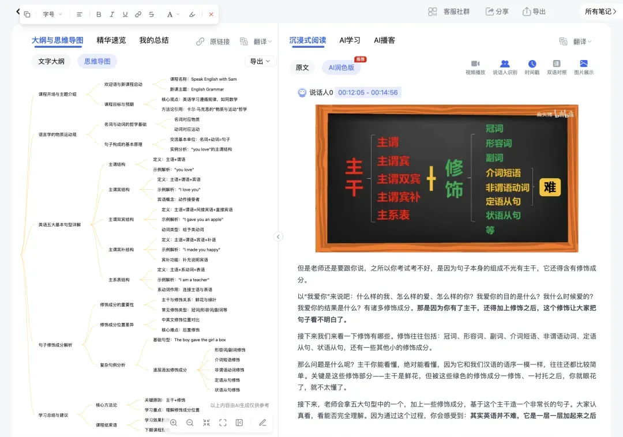623x437 pixels.
Task: Click node 基础句型: The boy gave the girl a box
Action: [189, 340]
